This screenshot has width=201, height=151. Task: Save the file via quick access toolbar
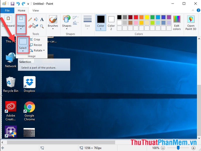click(x=12, y=3)
